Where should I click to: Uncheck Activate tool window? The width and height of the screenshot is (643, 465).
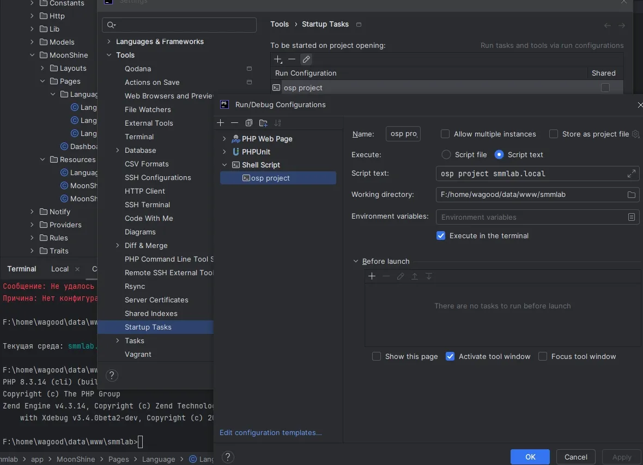[450, 357]
